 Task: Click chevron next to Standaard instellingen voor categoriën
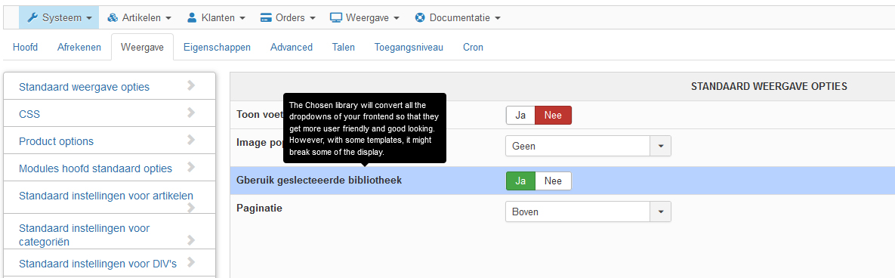click(191, 239)
